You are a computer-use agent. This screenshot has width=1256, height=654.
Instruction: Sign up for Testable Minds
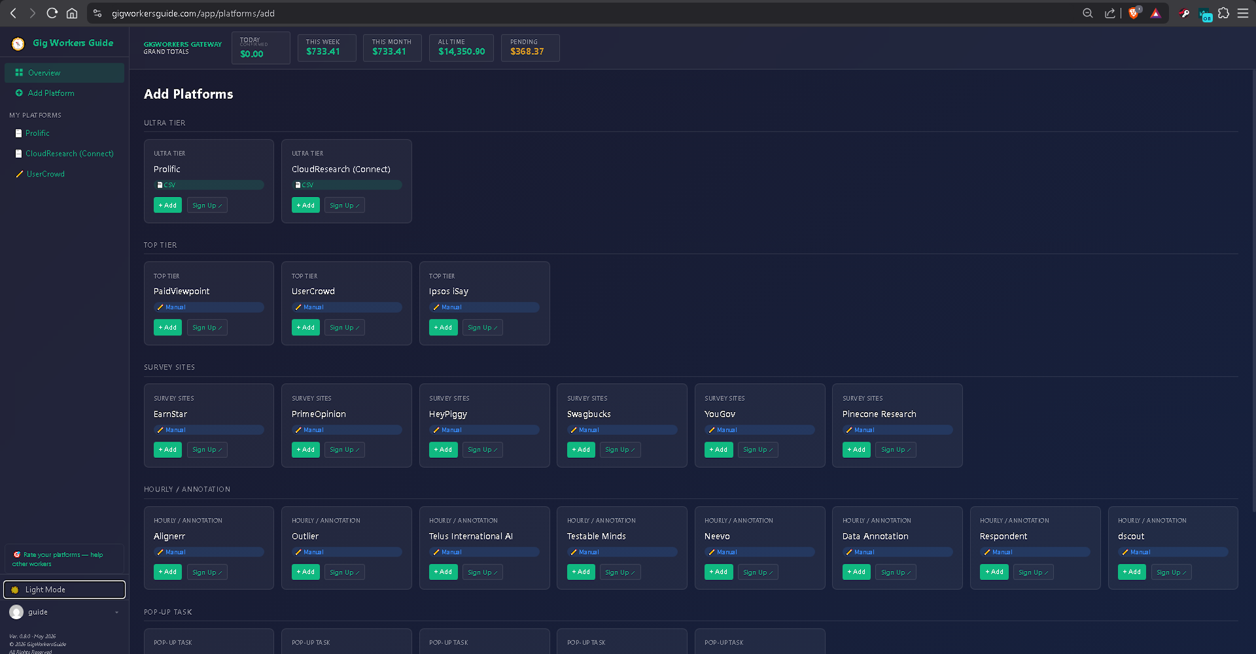pyautogui.click(x=620, y=572)
